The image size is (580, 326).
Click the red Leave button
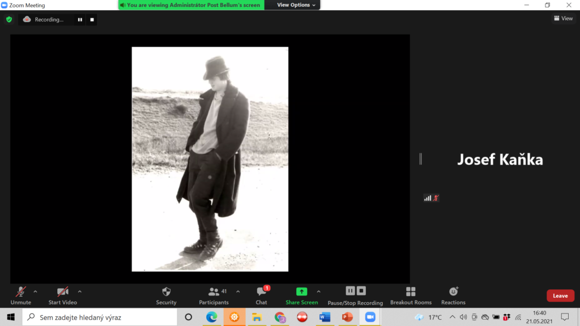pyautogui.click(x=560, y=295)
